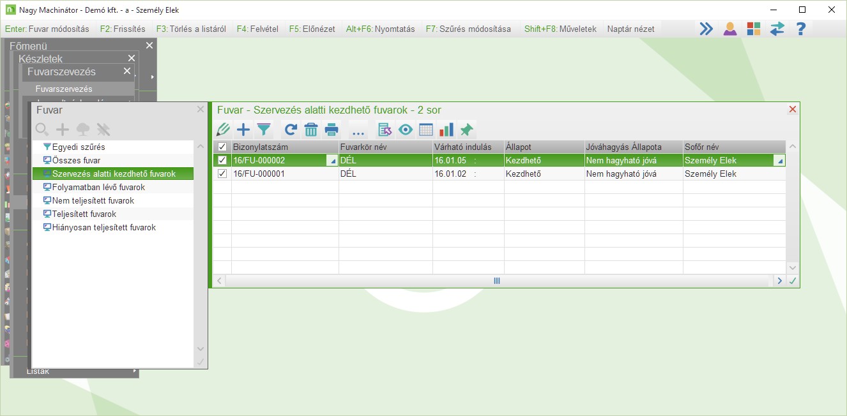This screenshot has width=847, height=416.
Task: Select Folyamatban lévő fuvarok filter
Action: pyautogui.click(x=113, y=187)
